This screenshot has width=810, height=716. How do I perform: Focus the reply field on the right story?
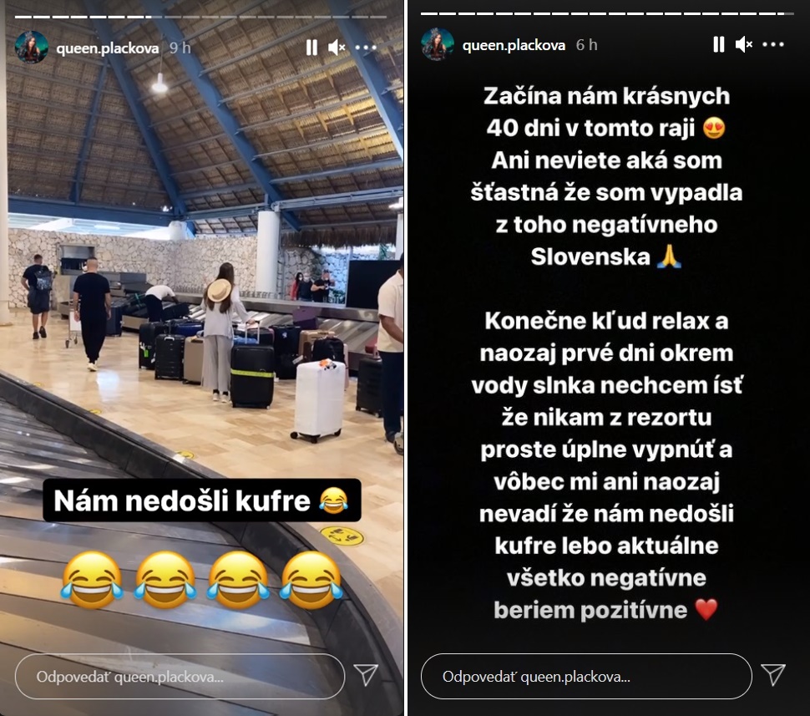[x=586, y=677]
